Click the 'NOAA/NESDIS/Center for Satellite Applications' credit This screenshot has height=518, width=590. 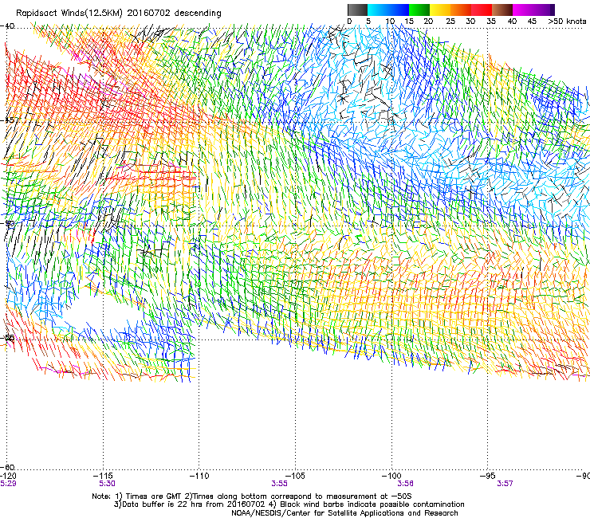(x=344, y=513)
